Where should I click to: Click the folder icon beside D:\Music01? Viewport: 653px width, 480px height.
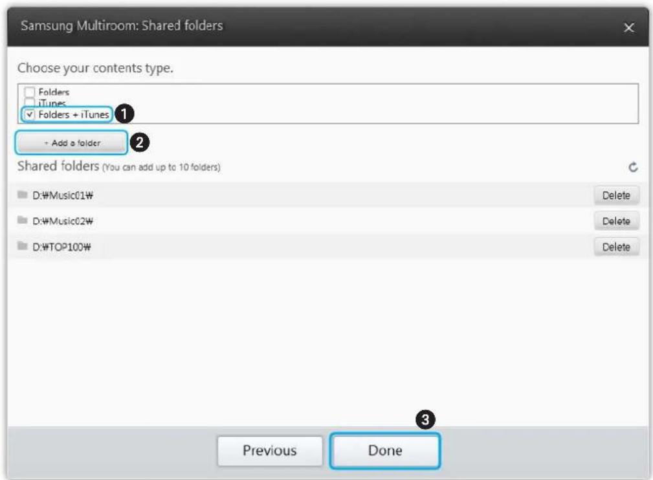[x=23, y=195]
